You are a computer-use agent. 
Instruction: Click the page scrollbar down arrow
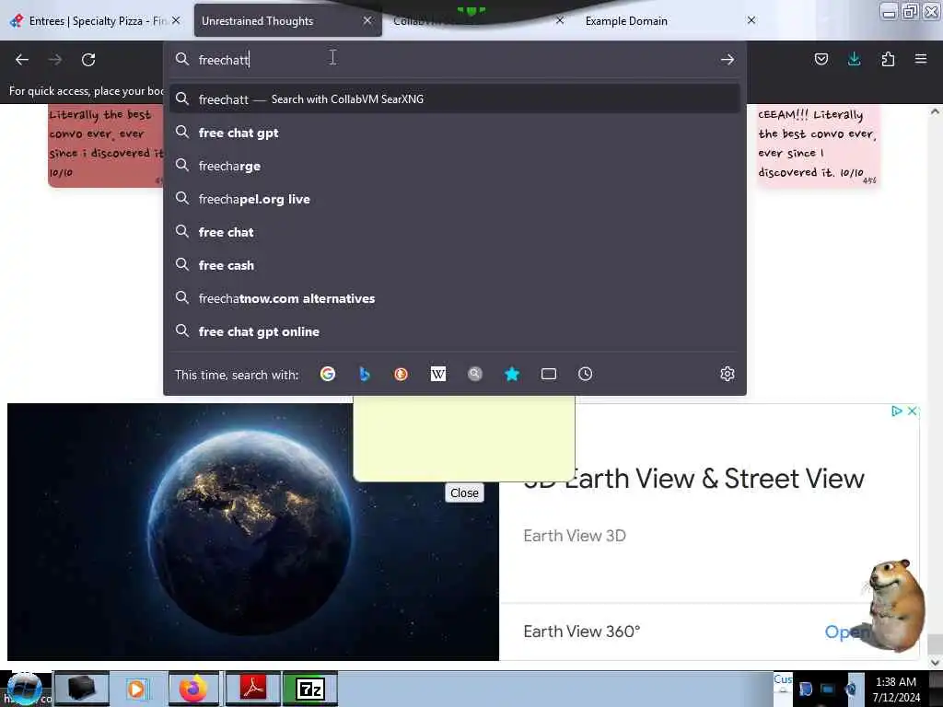click(x=935, y=662)
